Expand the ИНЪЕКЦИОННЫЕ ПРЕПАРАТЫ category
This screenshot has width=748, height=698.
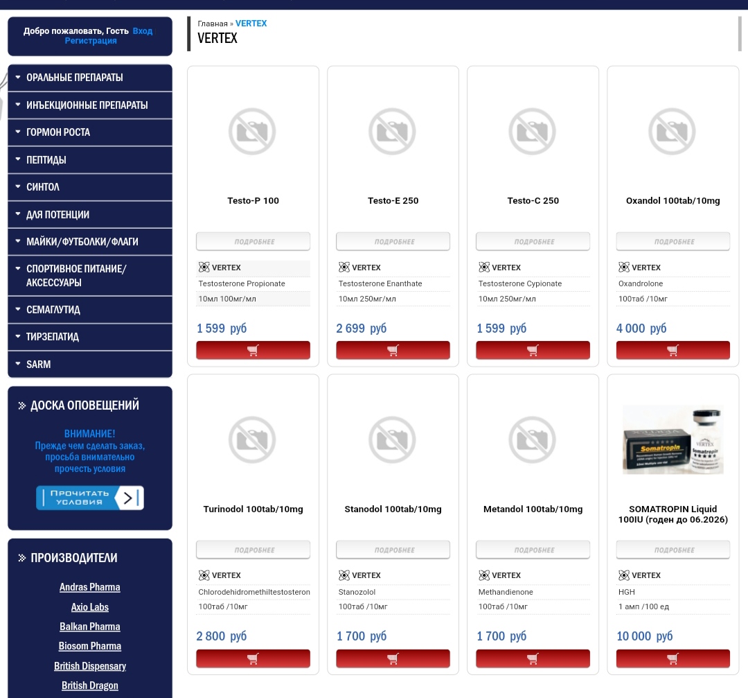pyautogui.click(x=89, y=105)
